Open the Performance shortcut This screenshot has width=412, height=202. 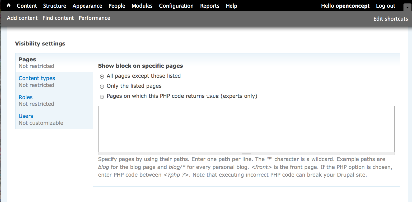click(x=94, y=18)
